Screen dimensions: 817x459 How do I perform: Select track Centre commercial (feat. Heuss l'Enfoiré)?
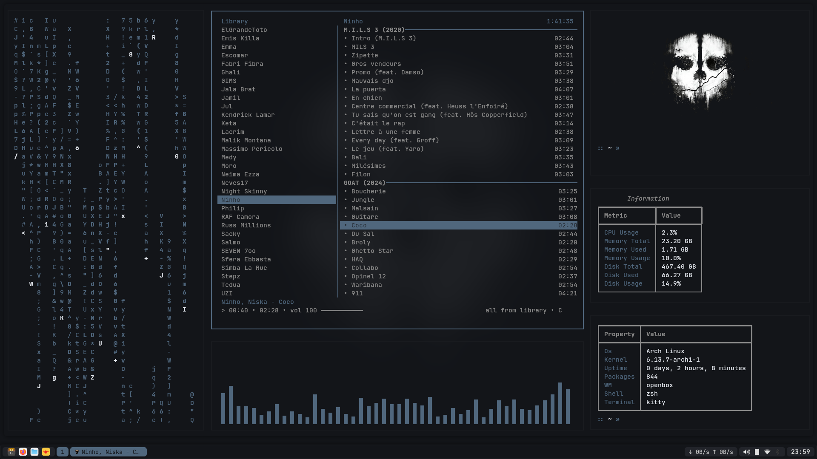coord(459,106)
